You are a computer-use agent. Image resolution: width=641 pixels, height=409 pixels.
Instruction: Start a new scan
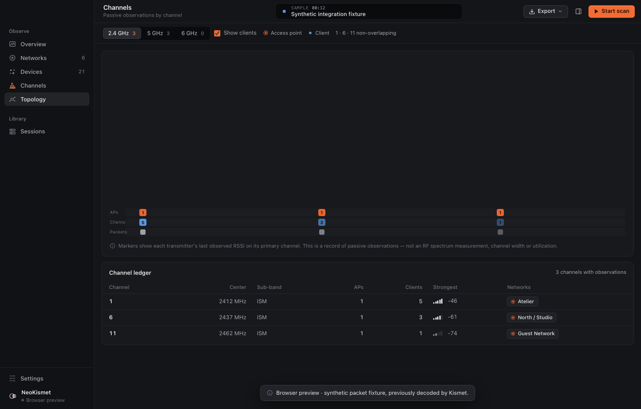tap(611, 11)
